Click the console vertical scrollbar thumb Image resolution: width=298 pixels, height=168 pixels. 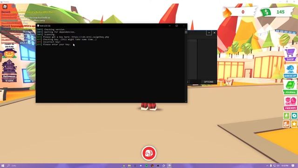coord(186,32)
